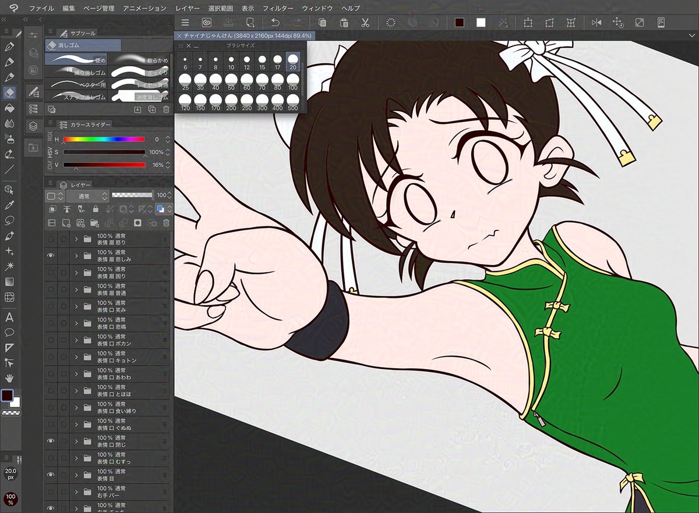Expand the 表情 口 ぐぬぬ folder
Screen dimensions: 699x513
[x=76, y=425]
